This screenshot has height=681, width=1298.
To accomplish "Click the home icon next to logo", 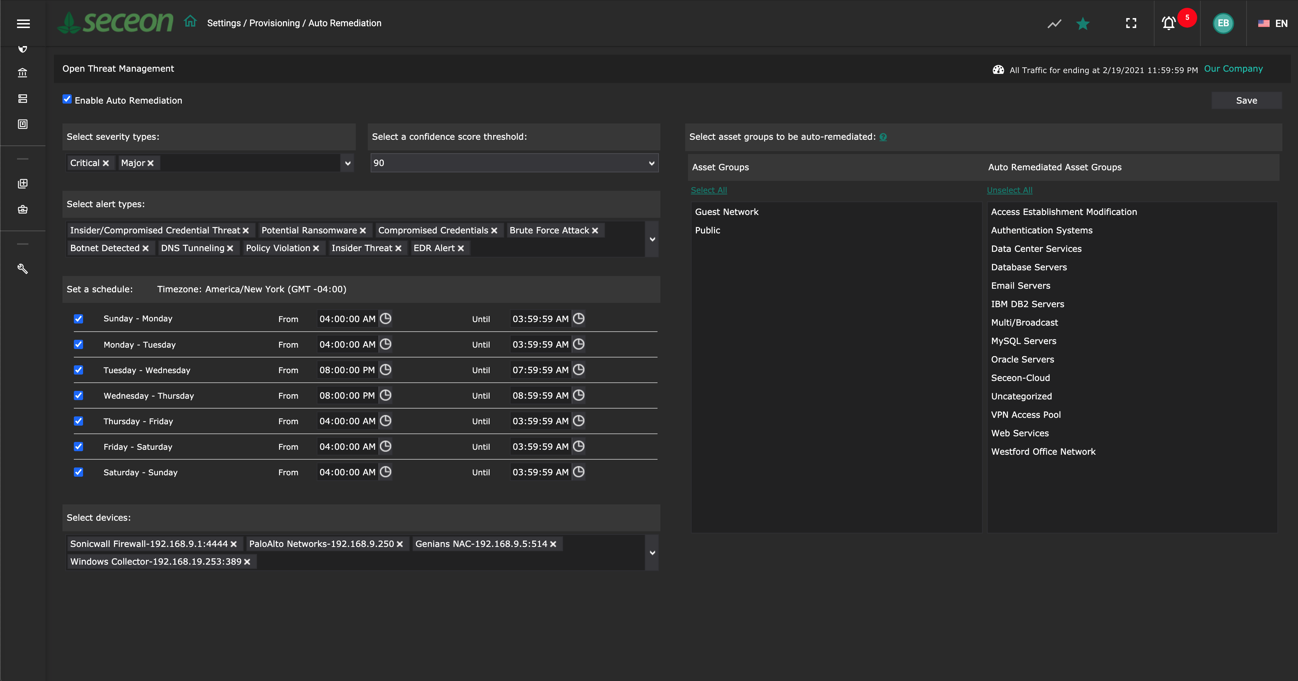I will tap(190, 22).
